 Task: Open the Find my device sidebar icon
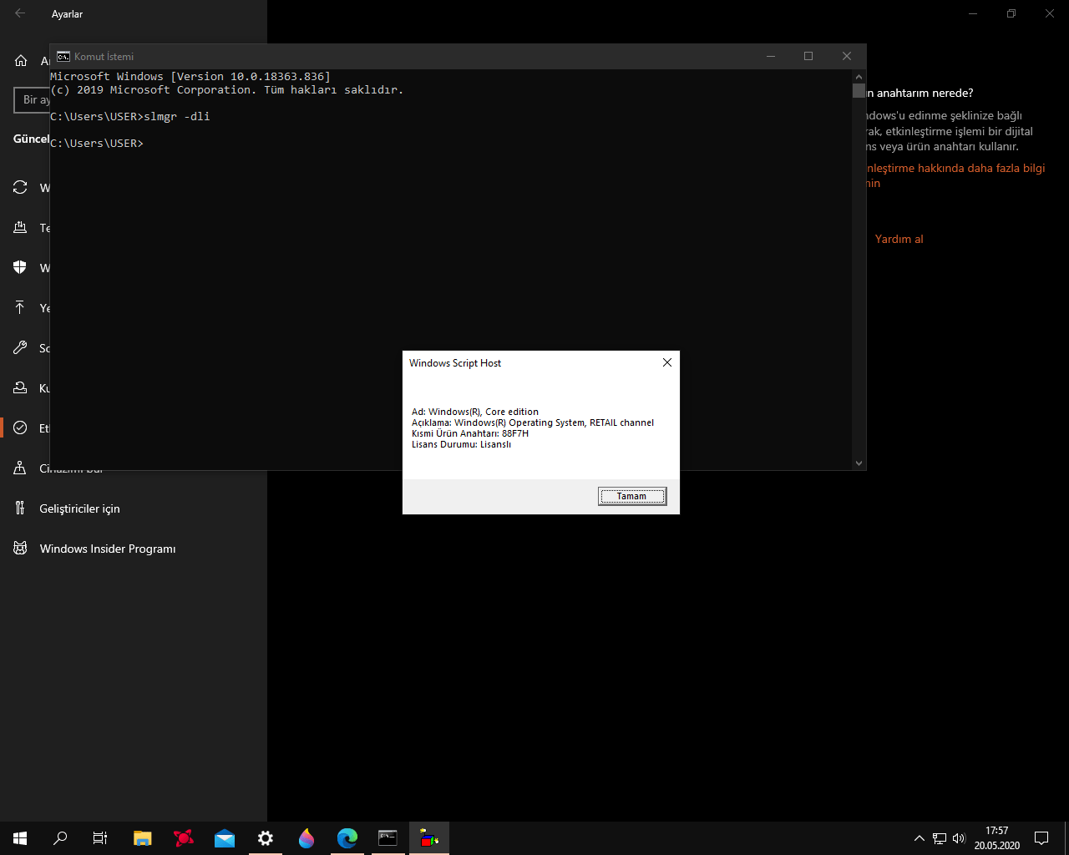[x=20, y=468]
